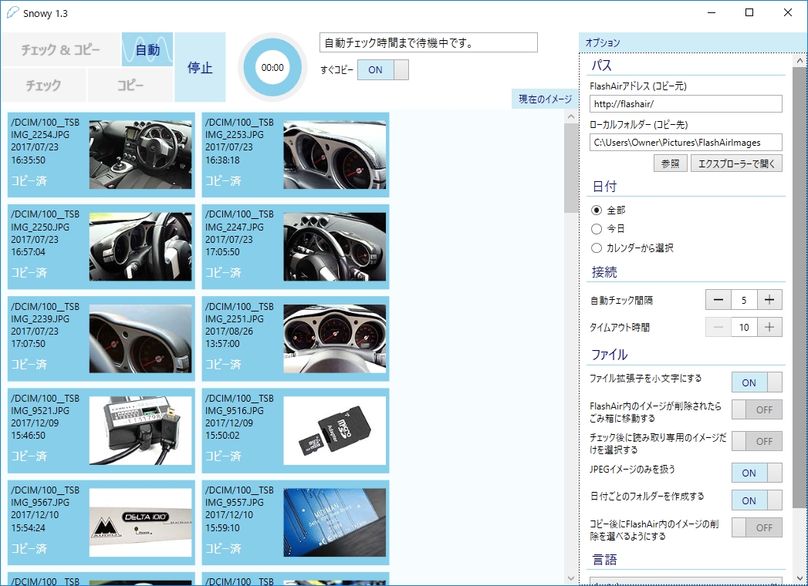Click the 停止 button
Screen dimensions: 808x586
(x=200, y=67)
